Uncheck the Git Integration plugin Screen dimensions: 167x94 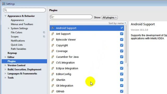point(122,85)
